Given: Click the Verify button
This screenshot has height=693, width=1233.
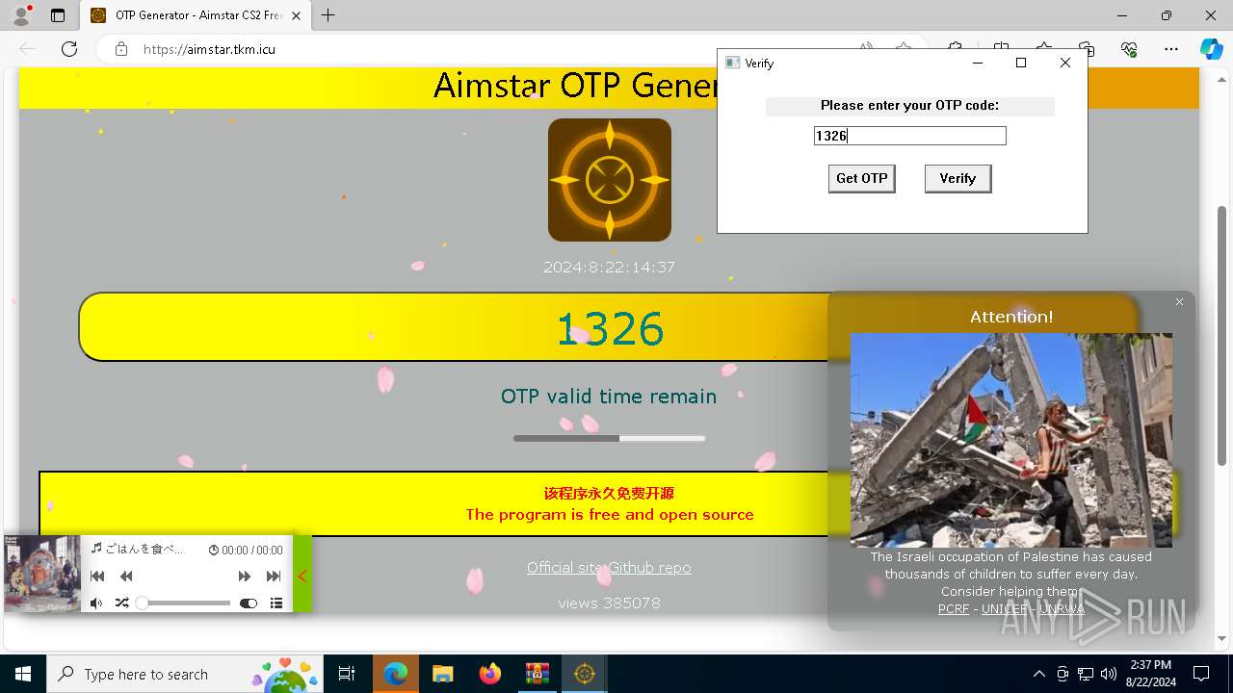Looking at the screenshot, I should pos(958,178).
